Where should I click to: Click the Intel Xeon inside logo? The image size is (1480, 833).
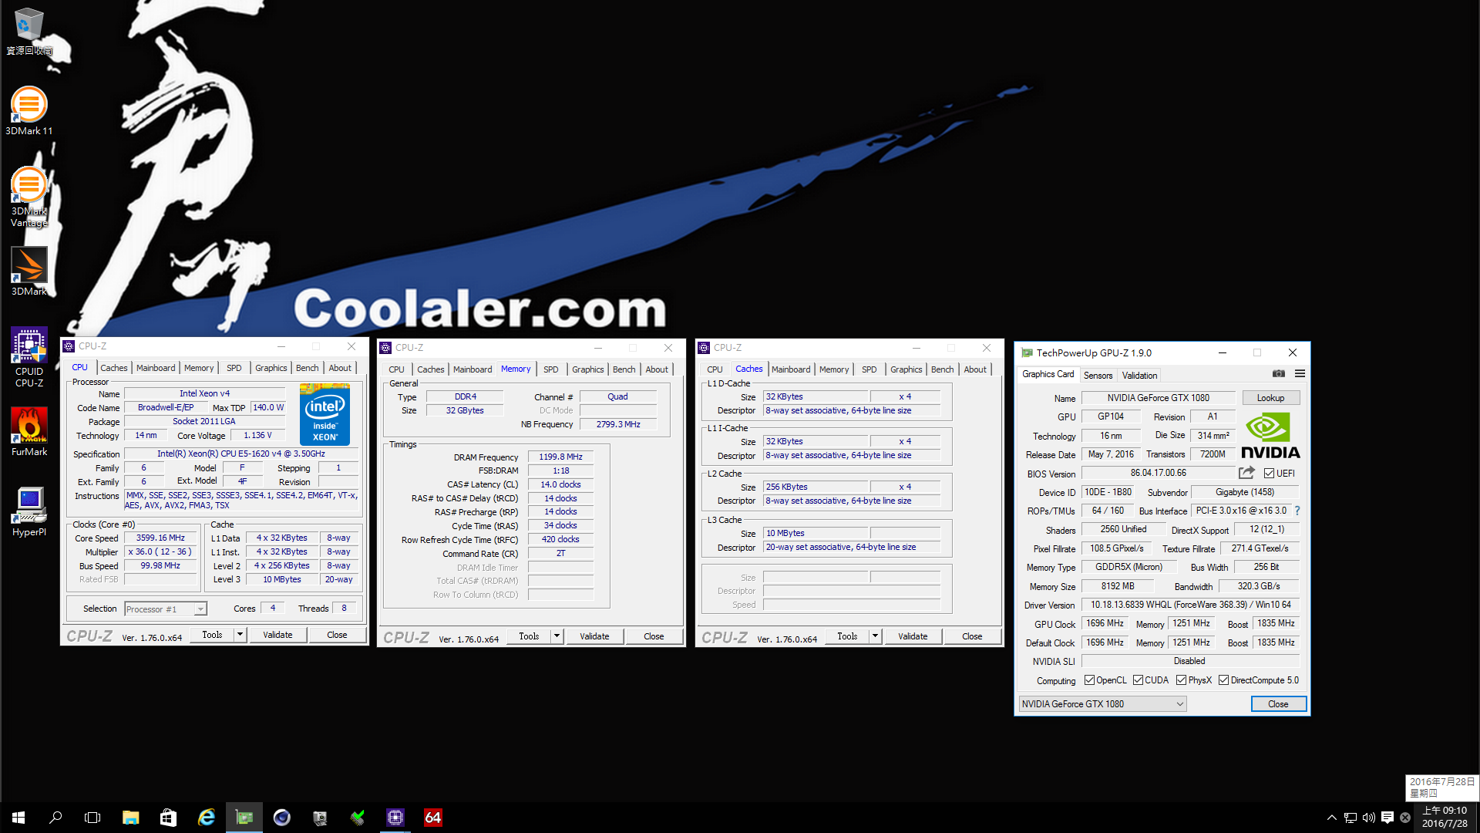(x=325, y=415)
